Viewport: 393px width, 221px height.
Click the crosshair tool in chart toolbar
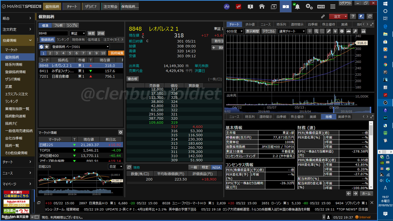[x=310, y=31]
